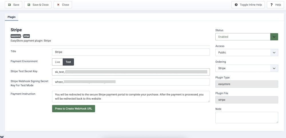
Task: Click the Save floppy disk icon
Action: [x=9, y=5]
